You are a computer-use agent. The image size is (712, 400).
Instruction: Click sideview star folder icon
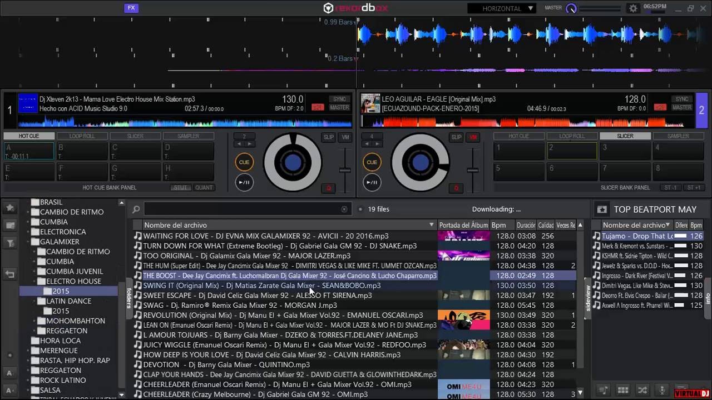click(602, 209)
